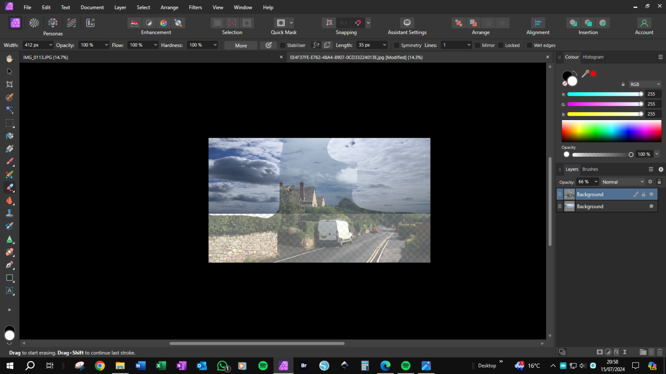Switch to the Brushes tab
Viewport: 666px width, 374px height.
point(590,169)
